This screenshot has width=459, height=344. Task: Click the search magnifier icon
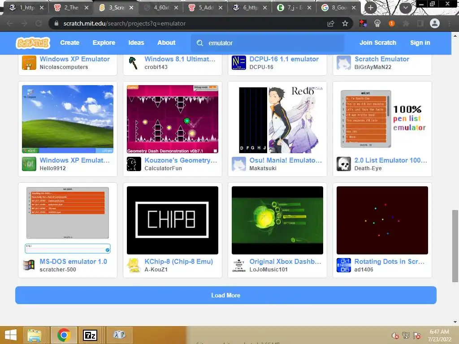point(199,43)
